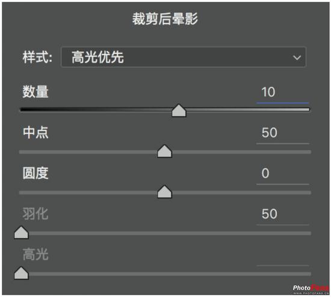Click the 裁剪后晕影 panel title

tap(165, 19)
